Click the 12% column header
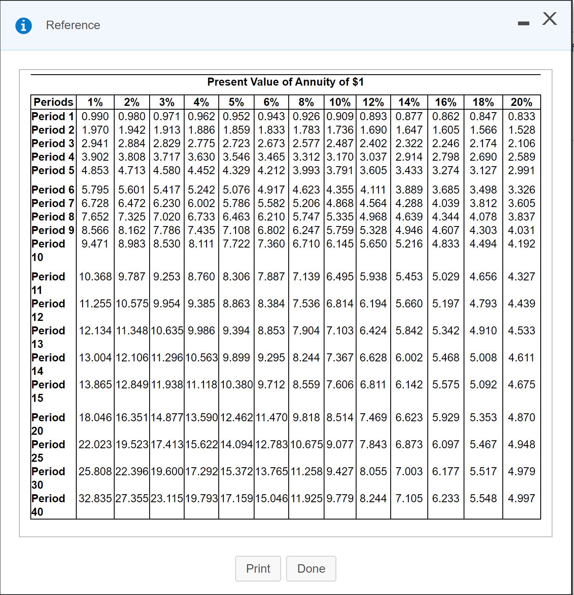574x595 pixels. click(373, 102)
